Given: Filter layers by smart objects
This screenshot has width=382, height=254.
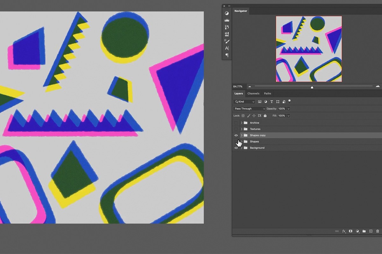Looking at the screenshot, I should (283, 102).
